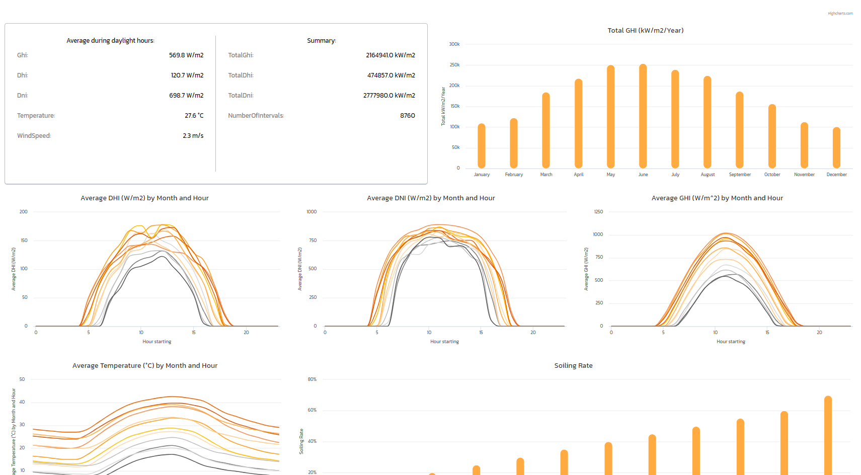Select the December bar in Total GHI chart

(836, 148)
